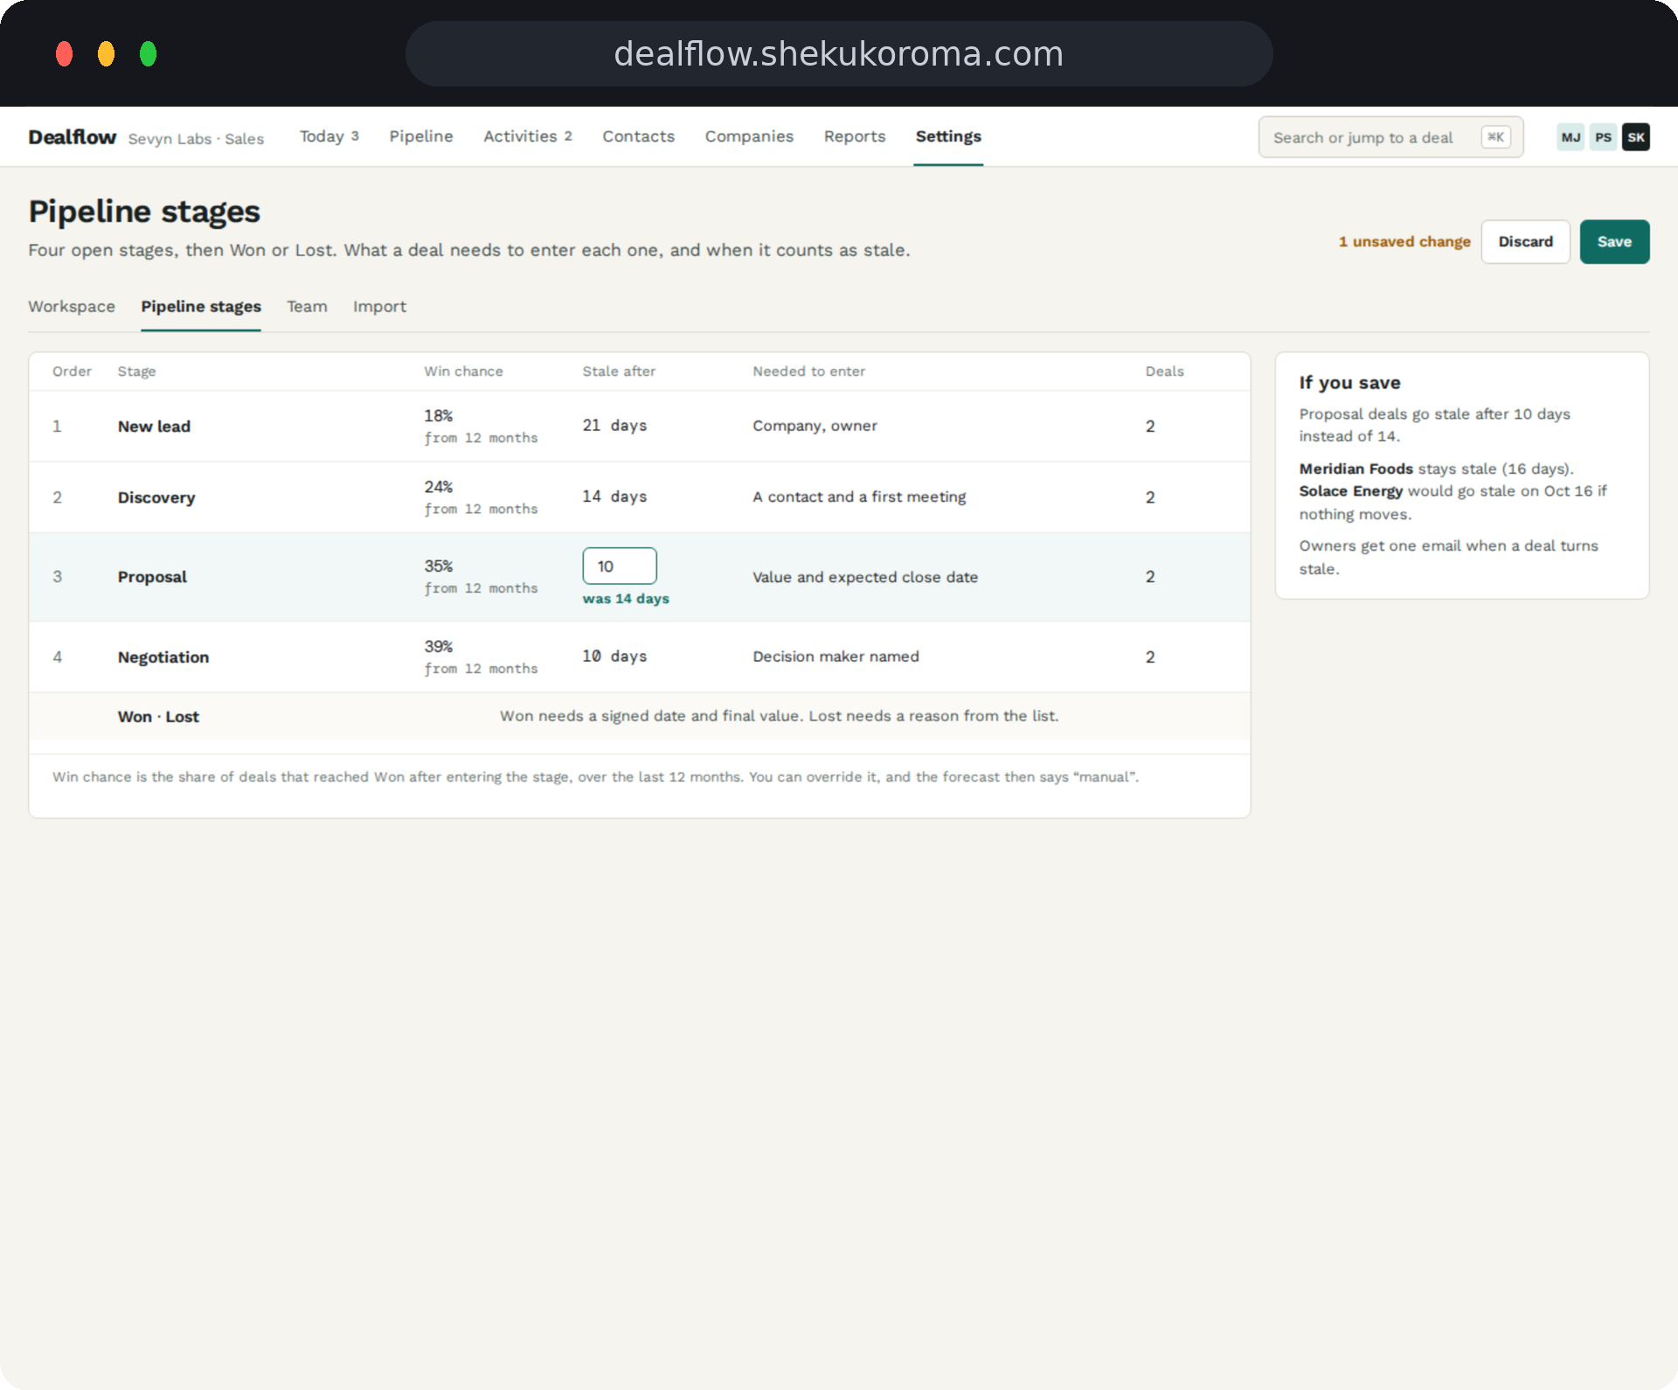Open the MJ user avatar
The width and height of the screenshot is (1678, 1390).
(x=1571, y=137)
